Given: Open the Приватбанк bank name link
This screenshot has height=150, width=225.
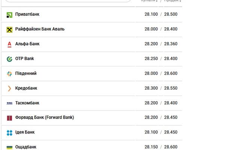Looking at the screenshot, I should click(27, 14).
